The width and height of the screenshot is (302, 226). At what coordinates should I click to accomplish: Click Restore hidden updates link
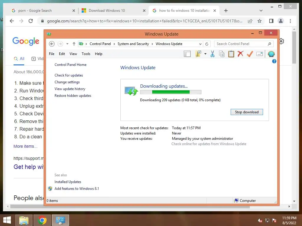coord(73,96)
